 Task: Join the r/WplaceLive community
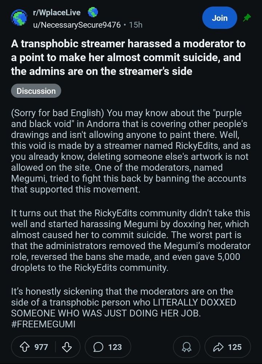pos(219,18)
